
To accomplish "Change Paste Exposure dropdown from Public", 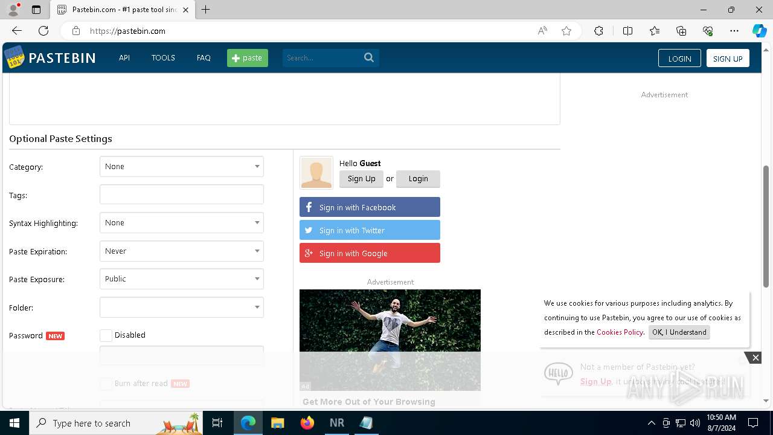I will click(182, 279).
